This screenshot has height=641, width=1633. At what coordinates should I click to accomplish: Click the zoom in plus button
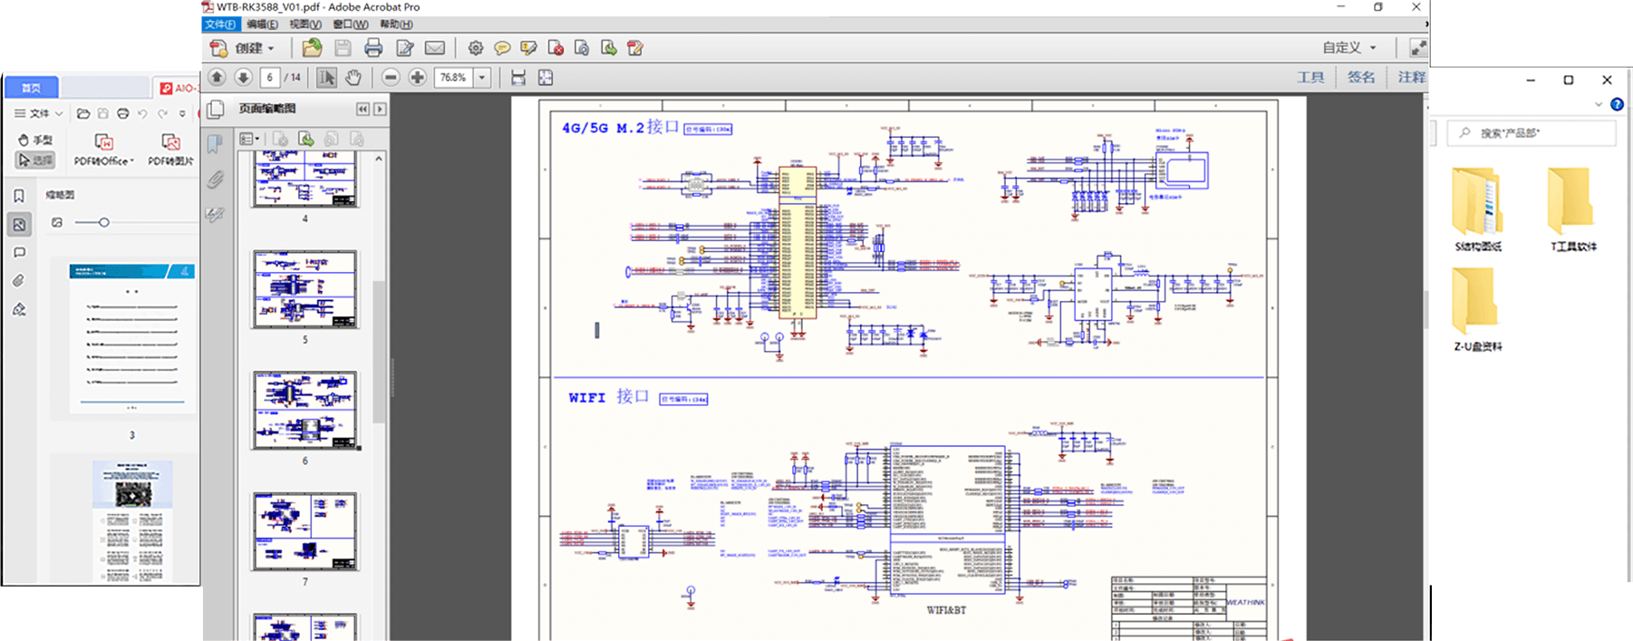(417, 78)
